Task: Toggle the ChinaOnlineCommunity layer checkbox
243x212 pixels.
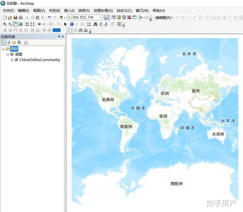Action: [x=17, y=60]
